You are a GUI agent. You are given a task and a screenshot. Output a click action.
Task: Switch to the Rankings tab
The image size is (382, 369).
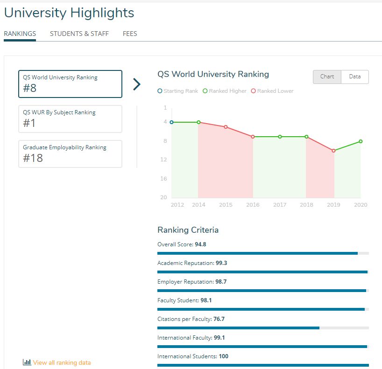(20, 34)
